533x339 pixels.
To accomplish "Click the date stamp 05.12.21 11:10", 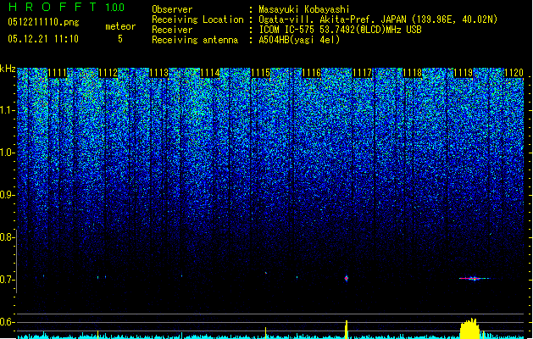I will pyautogui.click(x=43, y=39).
